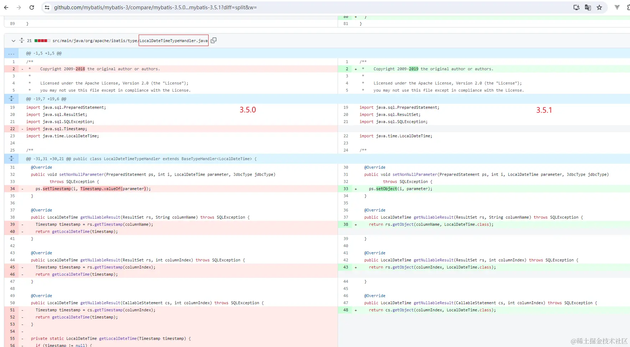The width and height of the screenshot is (630, 347).
Task: Reload the GitHub compare page
Action: (x=32, y=7)
